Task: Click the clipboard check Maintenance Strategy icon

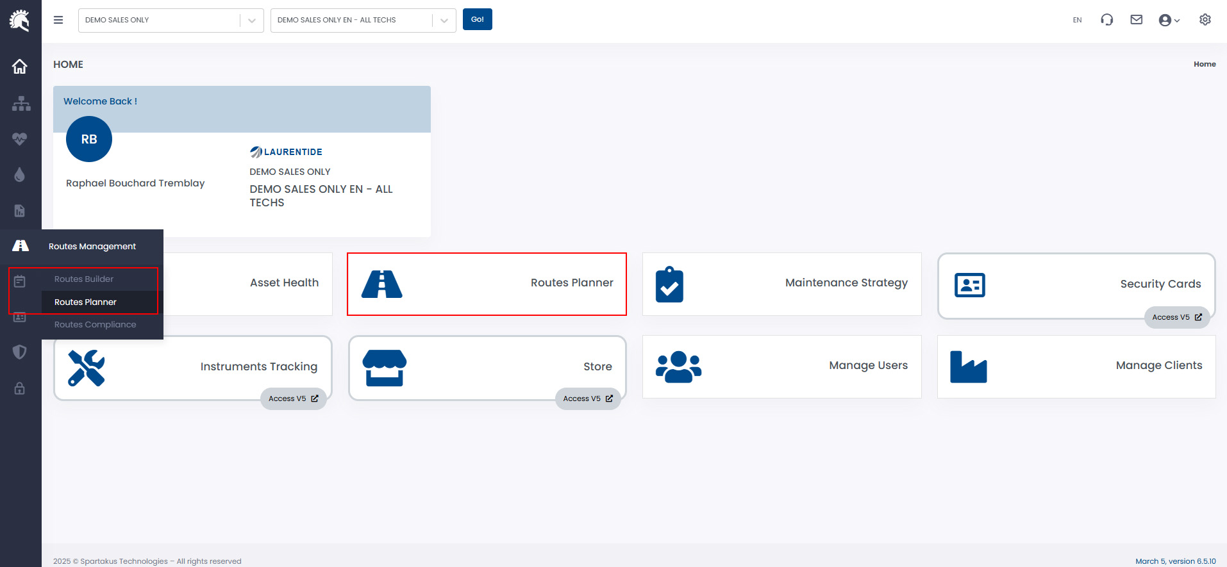Action: point(670,284)
